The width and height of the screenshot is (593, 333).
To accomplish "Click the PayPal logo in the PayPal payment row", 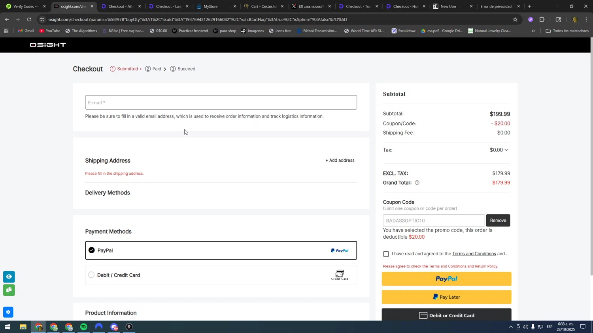I will coord(340,251).
